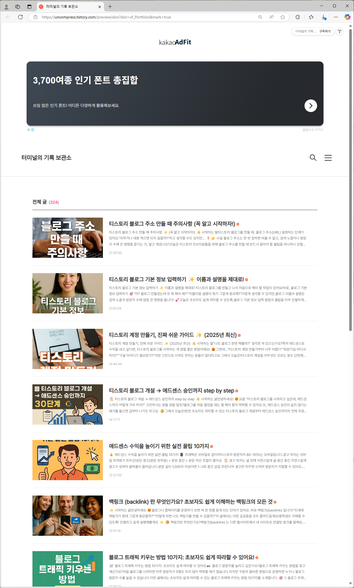Image resolution: width=354 pixels, height=588 pixels.
Task: Open post 티스토리 블로그 개설 → 애드센스 승인까지
Action: click(171, 391)
